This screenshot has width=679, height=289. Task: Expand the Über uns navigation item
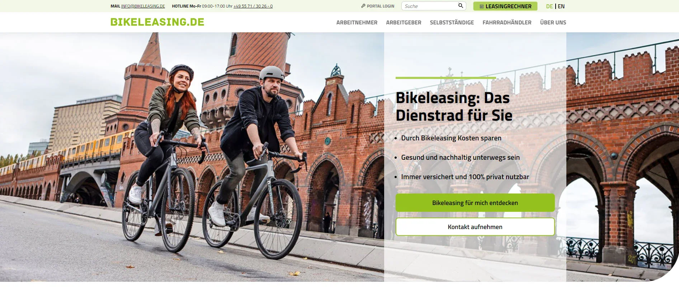click(x=553, y=23)
